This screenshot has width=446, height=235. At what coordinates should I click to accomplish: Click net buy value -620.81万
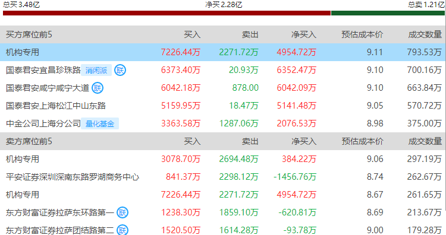pyautogui.click(x=297, y=212)
